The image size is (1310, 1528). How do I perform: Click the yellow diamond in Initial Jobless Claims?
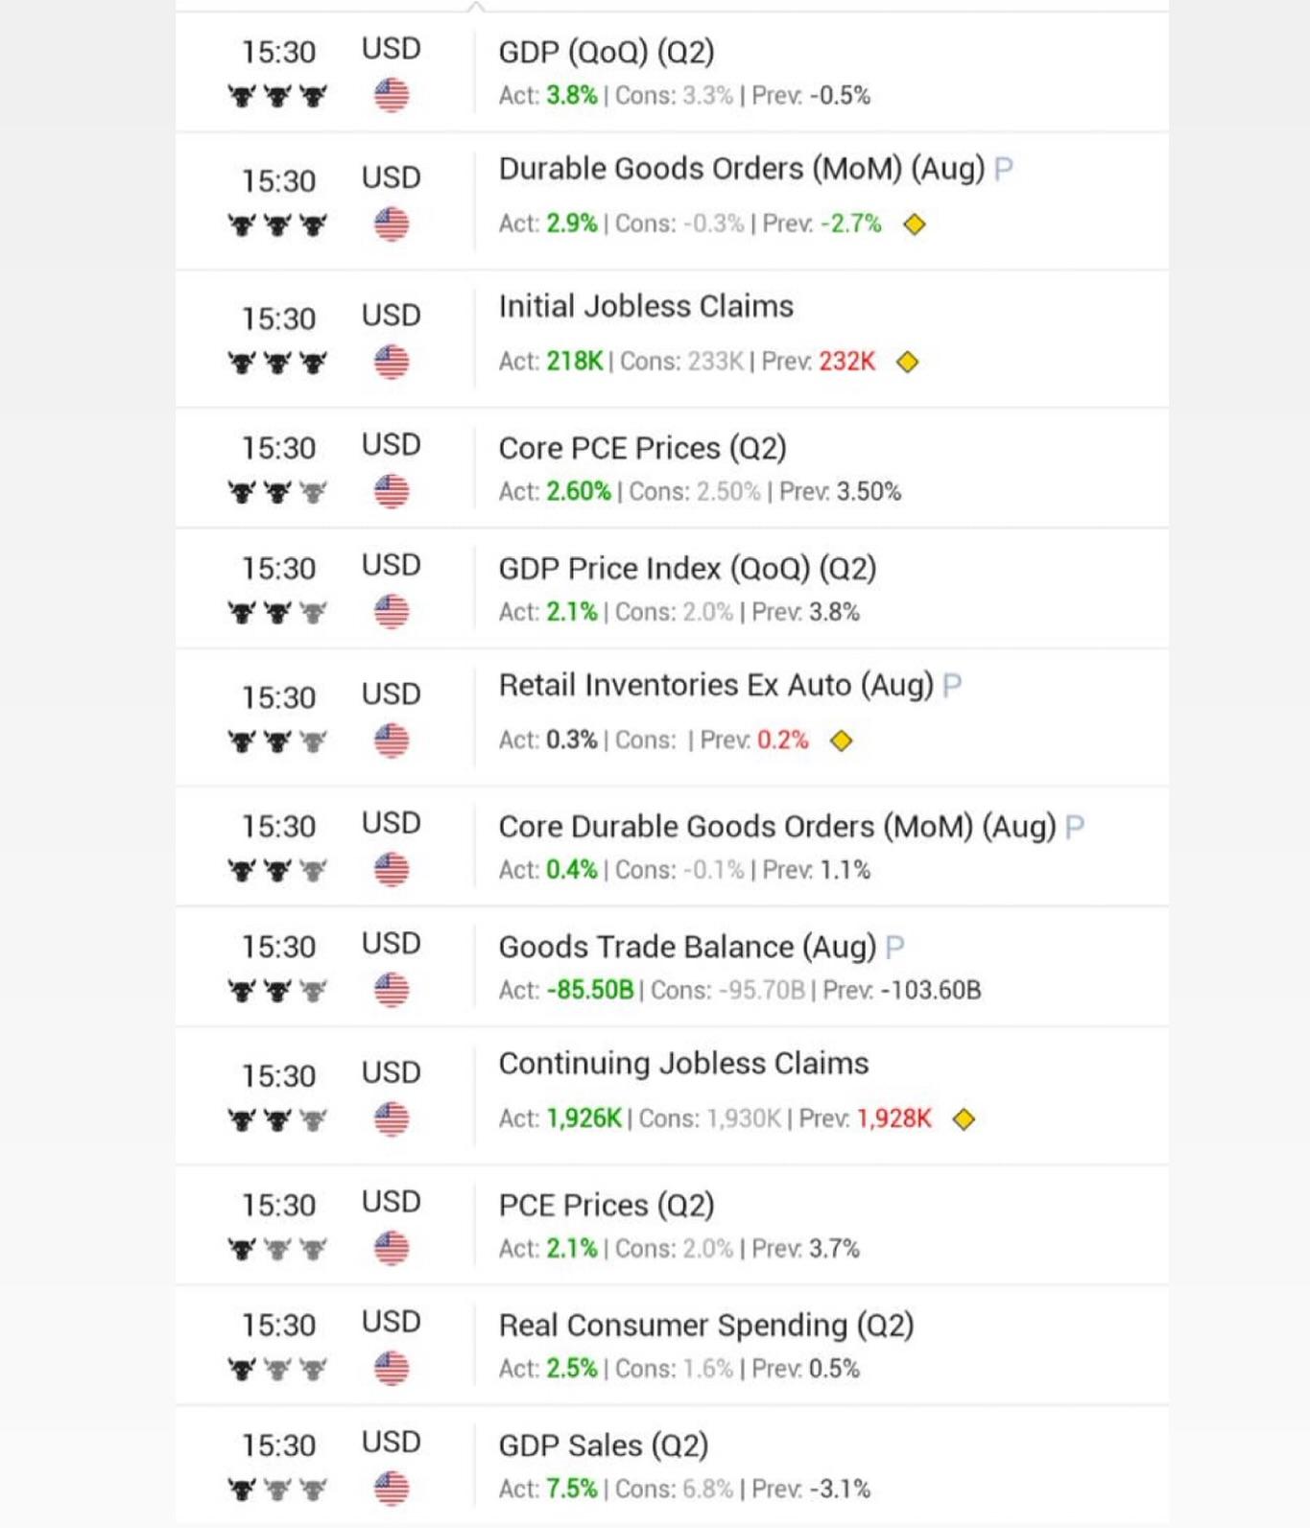(x=907, y=362)
